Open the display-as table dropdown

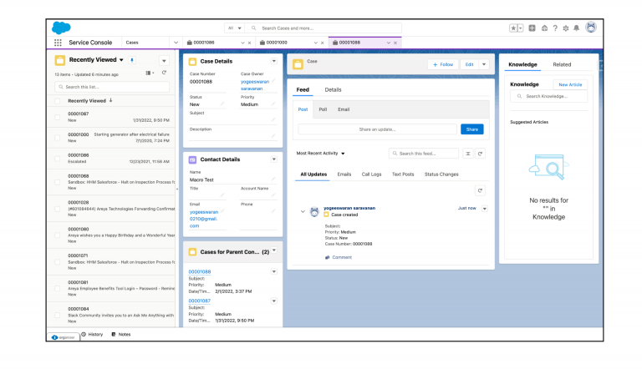pyautogui.click(x=150, y=73)
